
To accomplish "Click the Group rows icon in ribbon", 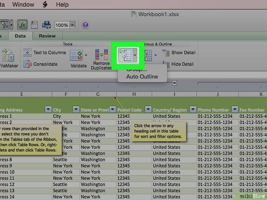I will (125, 56).
